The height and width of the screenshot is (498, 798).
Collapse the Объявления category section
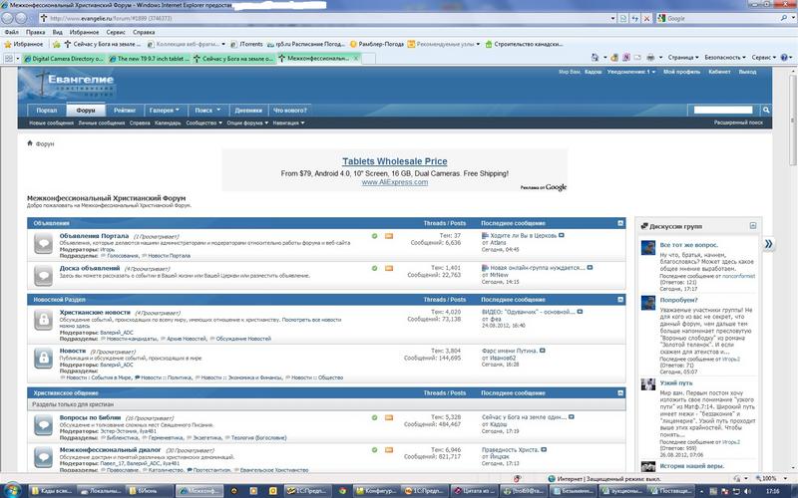click(619, 223)
